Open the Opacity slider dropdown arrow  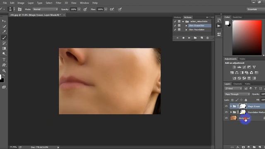(79, 9)
